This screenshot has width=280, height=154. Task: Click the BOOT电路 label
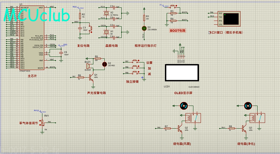coord(178,30)
